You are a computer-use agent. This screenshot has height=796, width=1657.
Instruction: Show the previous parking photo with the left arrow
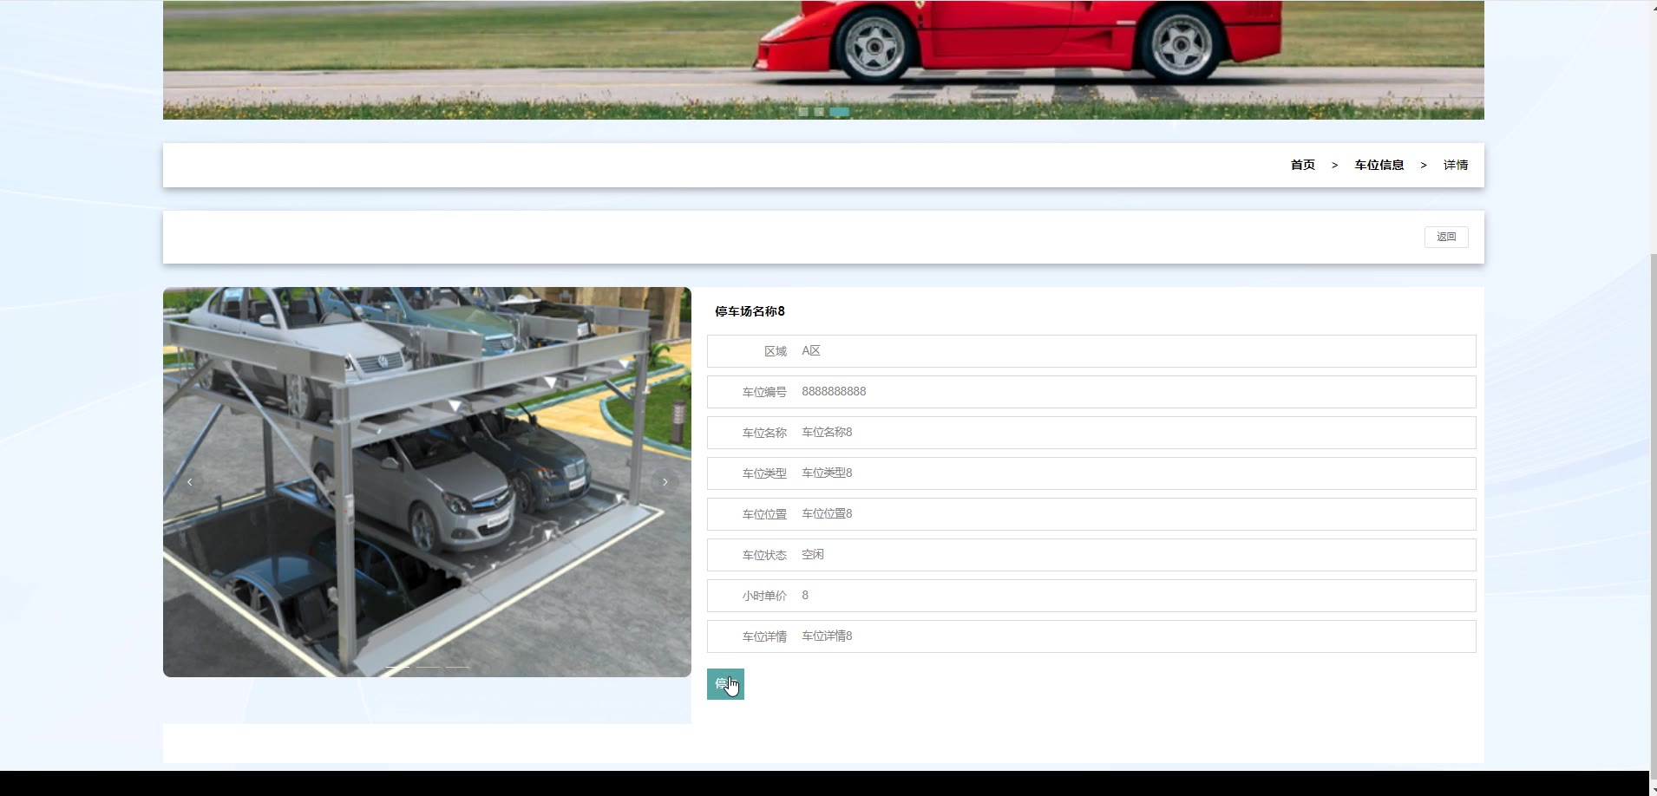click(x=189, y=482)
